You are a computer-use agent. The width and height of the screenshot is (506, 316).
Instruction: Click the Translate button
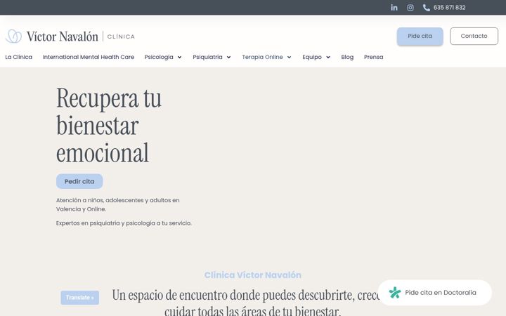point(79,297)
